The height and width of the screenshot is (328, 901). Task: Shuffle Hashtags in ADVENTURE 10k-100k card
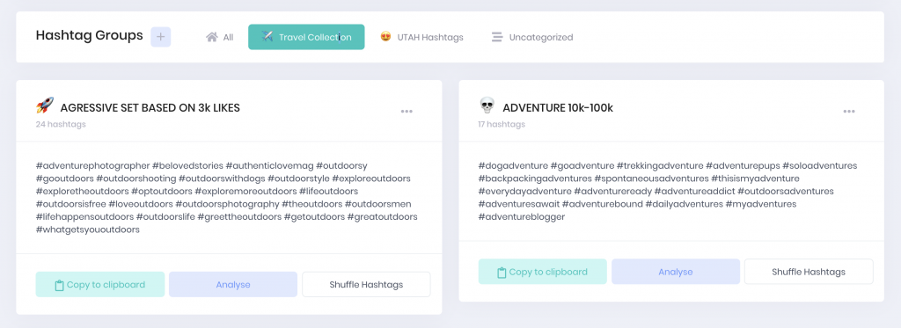(809, 272)
